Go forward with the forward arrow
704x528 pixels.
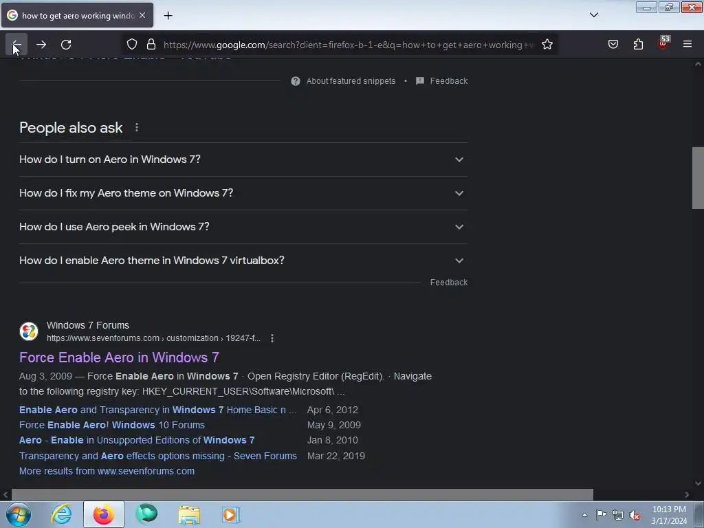tap(41, 45)
